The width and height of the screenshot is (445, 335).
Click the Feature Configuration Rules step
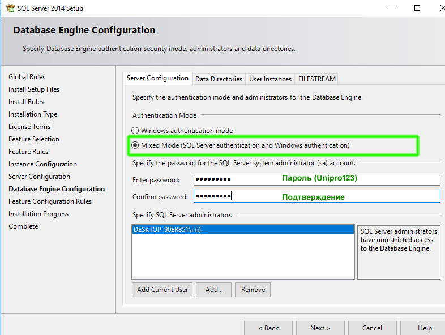50,201
